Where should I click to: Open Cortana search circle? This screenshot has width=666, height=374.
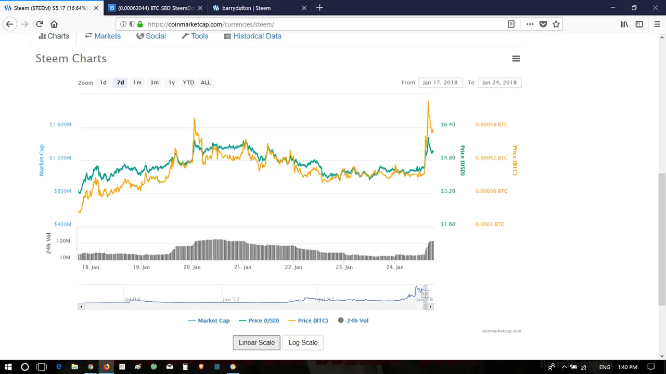point(24,367)
